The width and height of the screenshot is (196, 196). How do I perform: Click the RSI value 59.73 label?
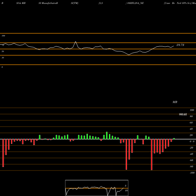coord(180,45)
